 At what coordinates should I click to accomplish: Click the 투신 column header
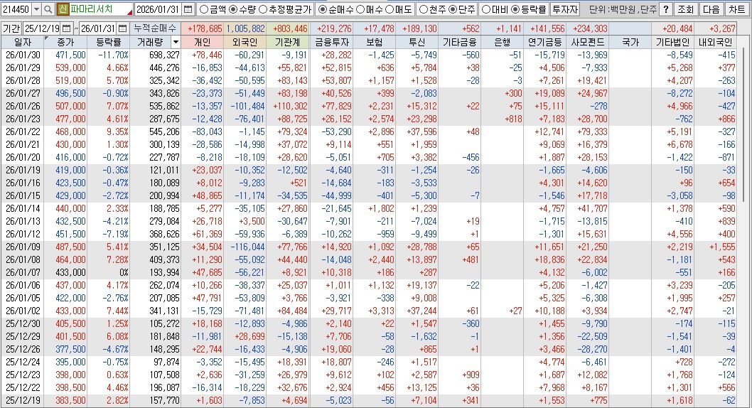tap(417, 42)
